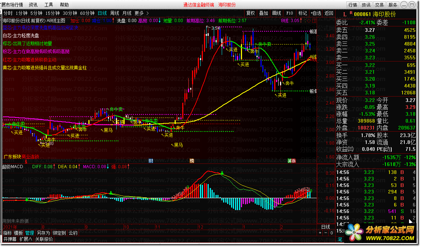Select the 30分钟 period
Screen dimensions: 421x247
[x=70, y=13]
